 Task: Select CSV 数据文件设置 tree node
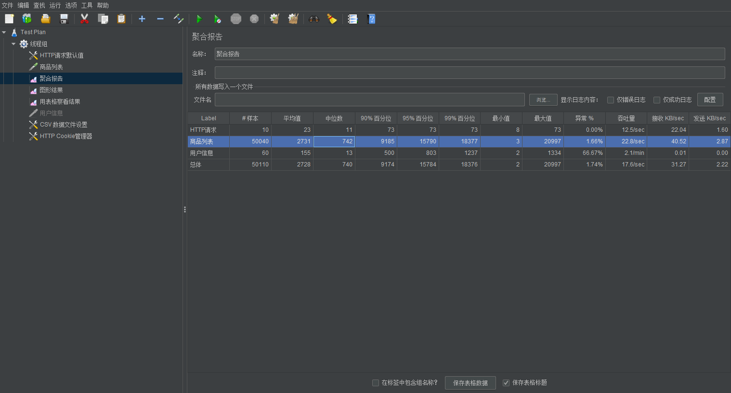pos(63,125)
